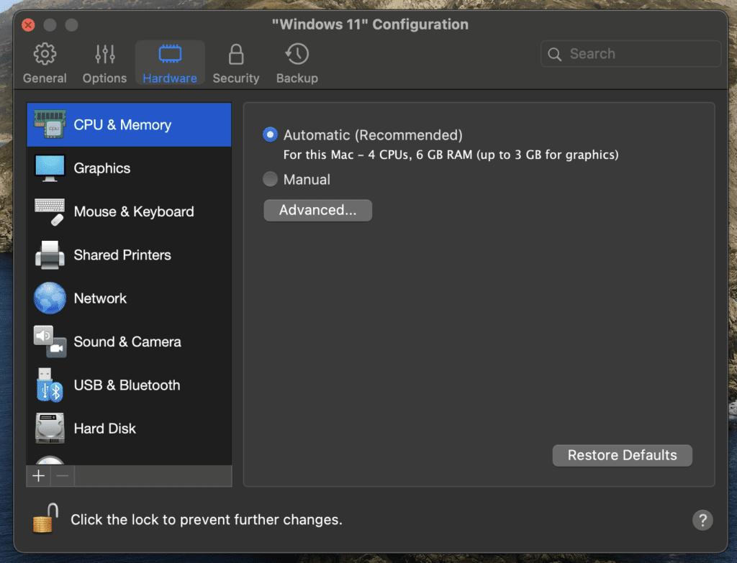Focus the Search input field
Viewport: 737px width, 563px height.
coord(630,53)
